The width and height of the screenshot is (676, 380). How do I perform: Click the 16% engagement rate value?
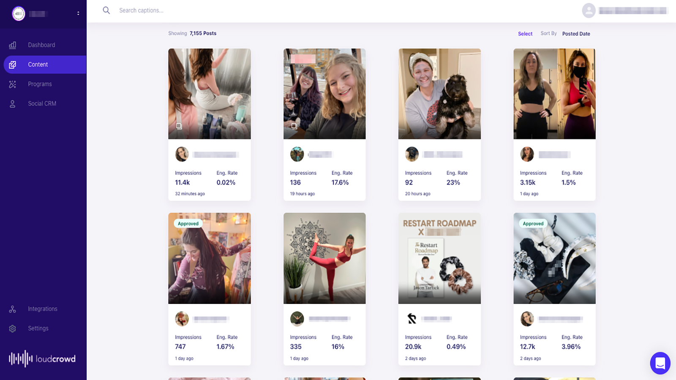338,347
